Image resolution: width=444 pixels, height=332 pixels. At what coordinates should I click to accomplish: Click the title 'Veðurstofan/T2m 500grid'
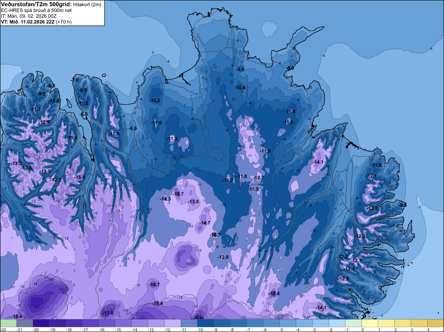coord(36,4)
